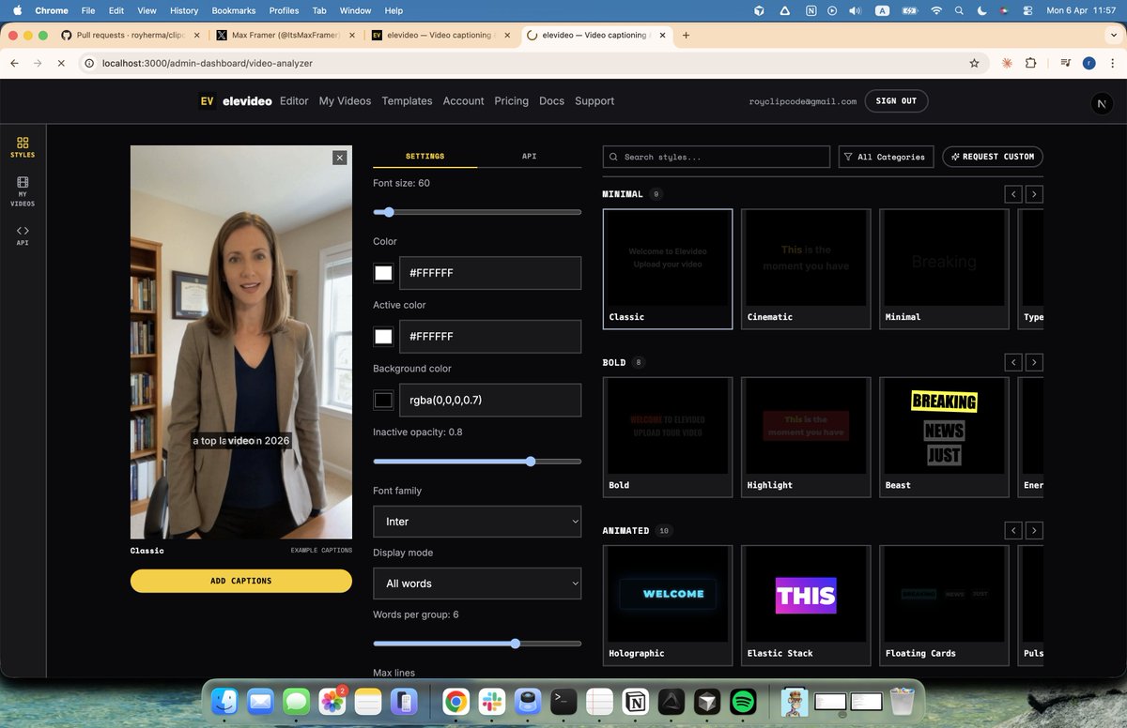Image resolution: width=1127 pixels, height=728 pixels.
Task: Click the Words per group slider
Action: click(477, 644)
